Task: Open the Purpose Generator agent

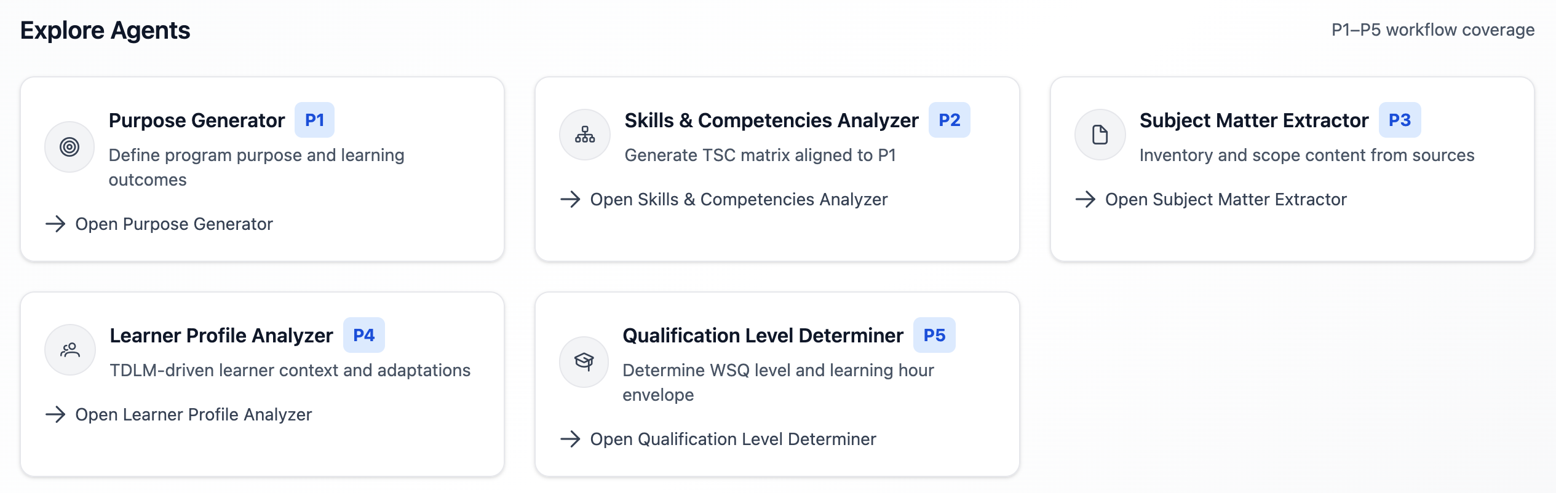Action: click(174, 224)
